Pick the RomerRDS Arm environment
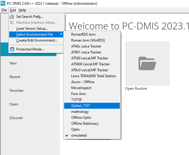The width and height of the screenshot is (189, 155). coord(83,34)
